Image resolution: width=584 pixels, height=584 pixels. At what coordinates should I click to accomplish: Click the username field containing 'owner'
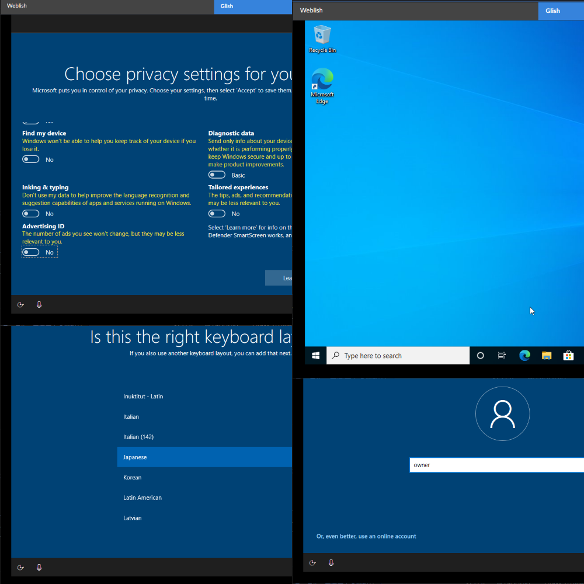[496, 465]
